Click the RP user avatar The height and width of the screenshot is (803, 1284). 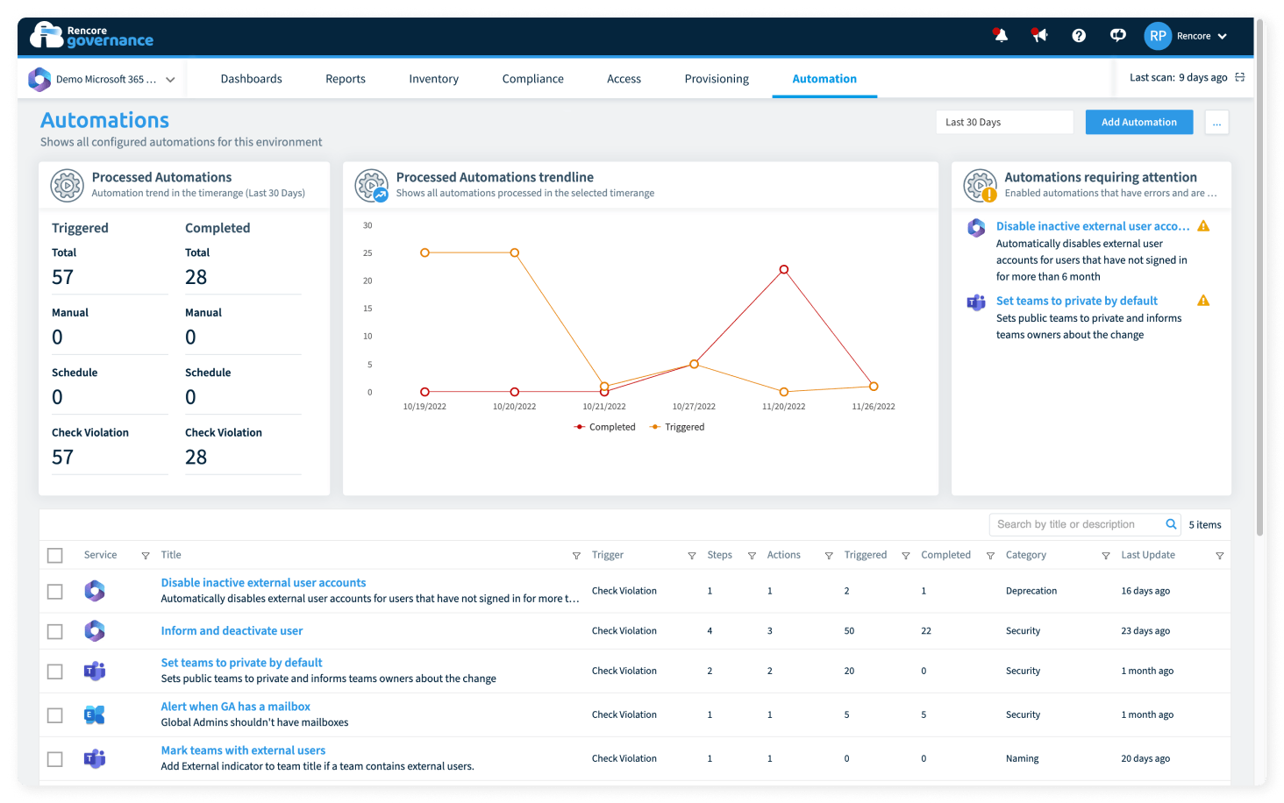(x=1158, y=36)
